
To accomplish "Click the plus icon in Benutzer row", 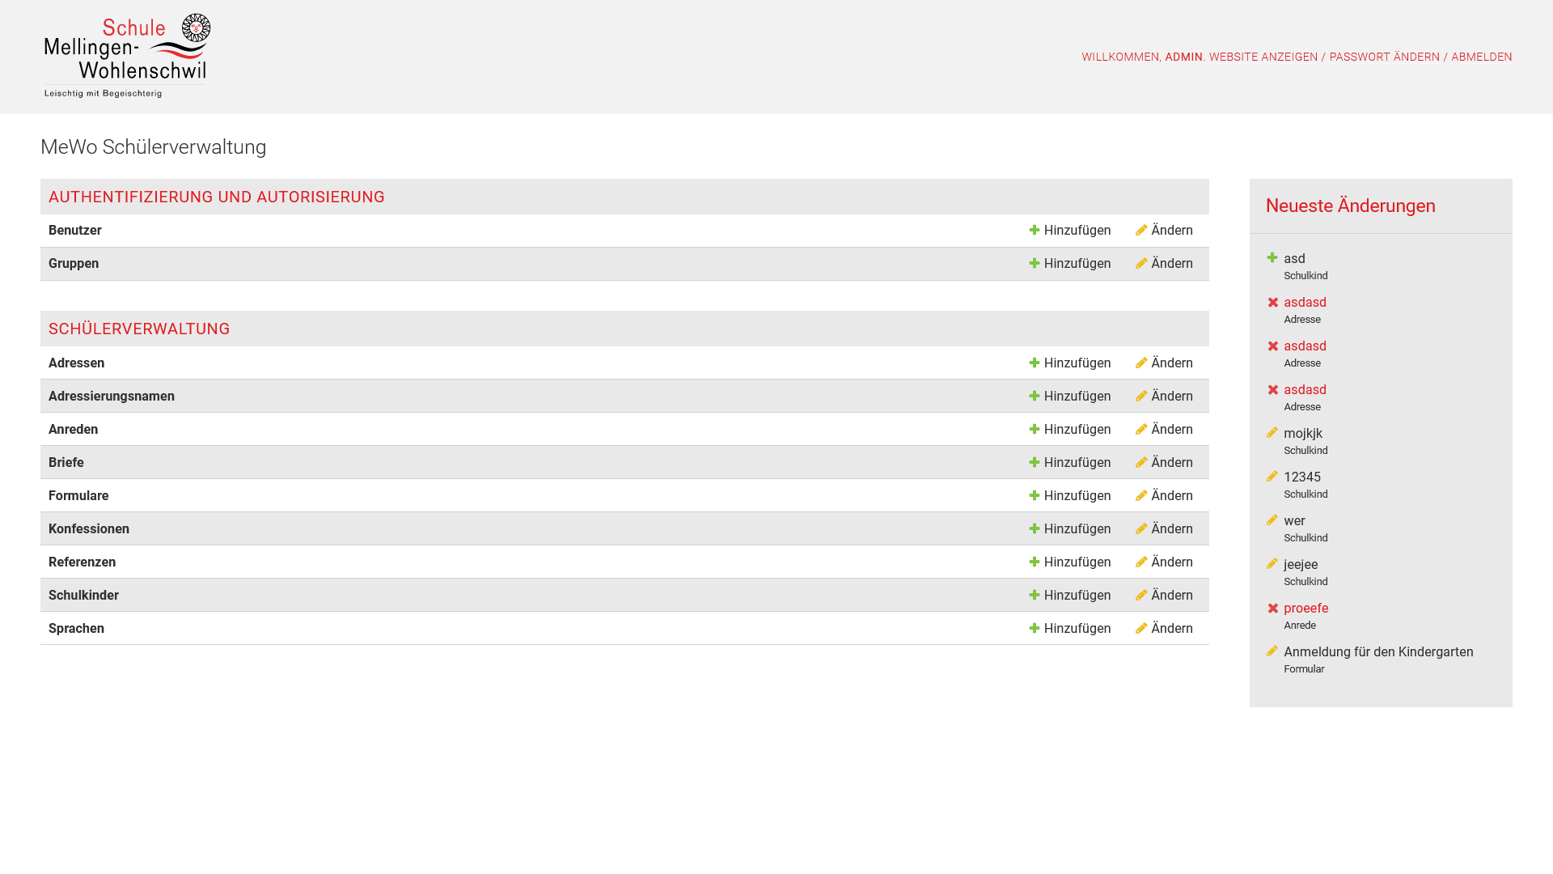I will [1035, 231].
